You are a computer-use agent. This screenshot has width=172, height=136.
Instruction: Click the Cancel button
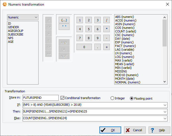pos(135,130)
